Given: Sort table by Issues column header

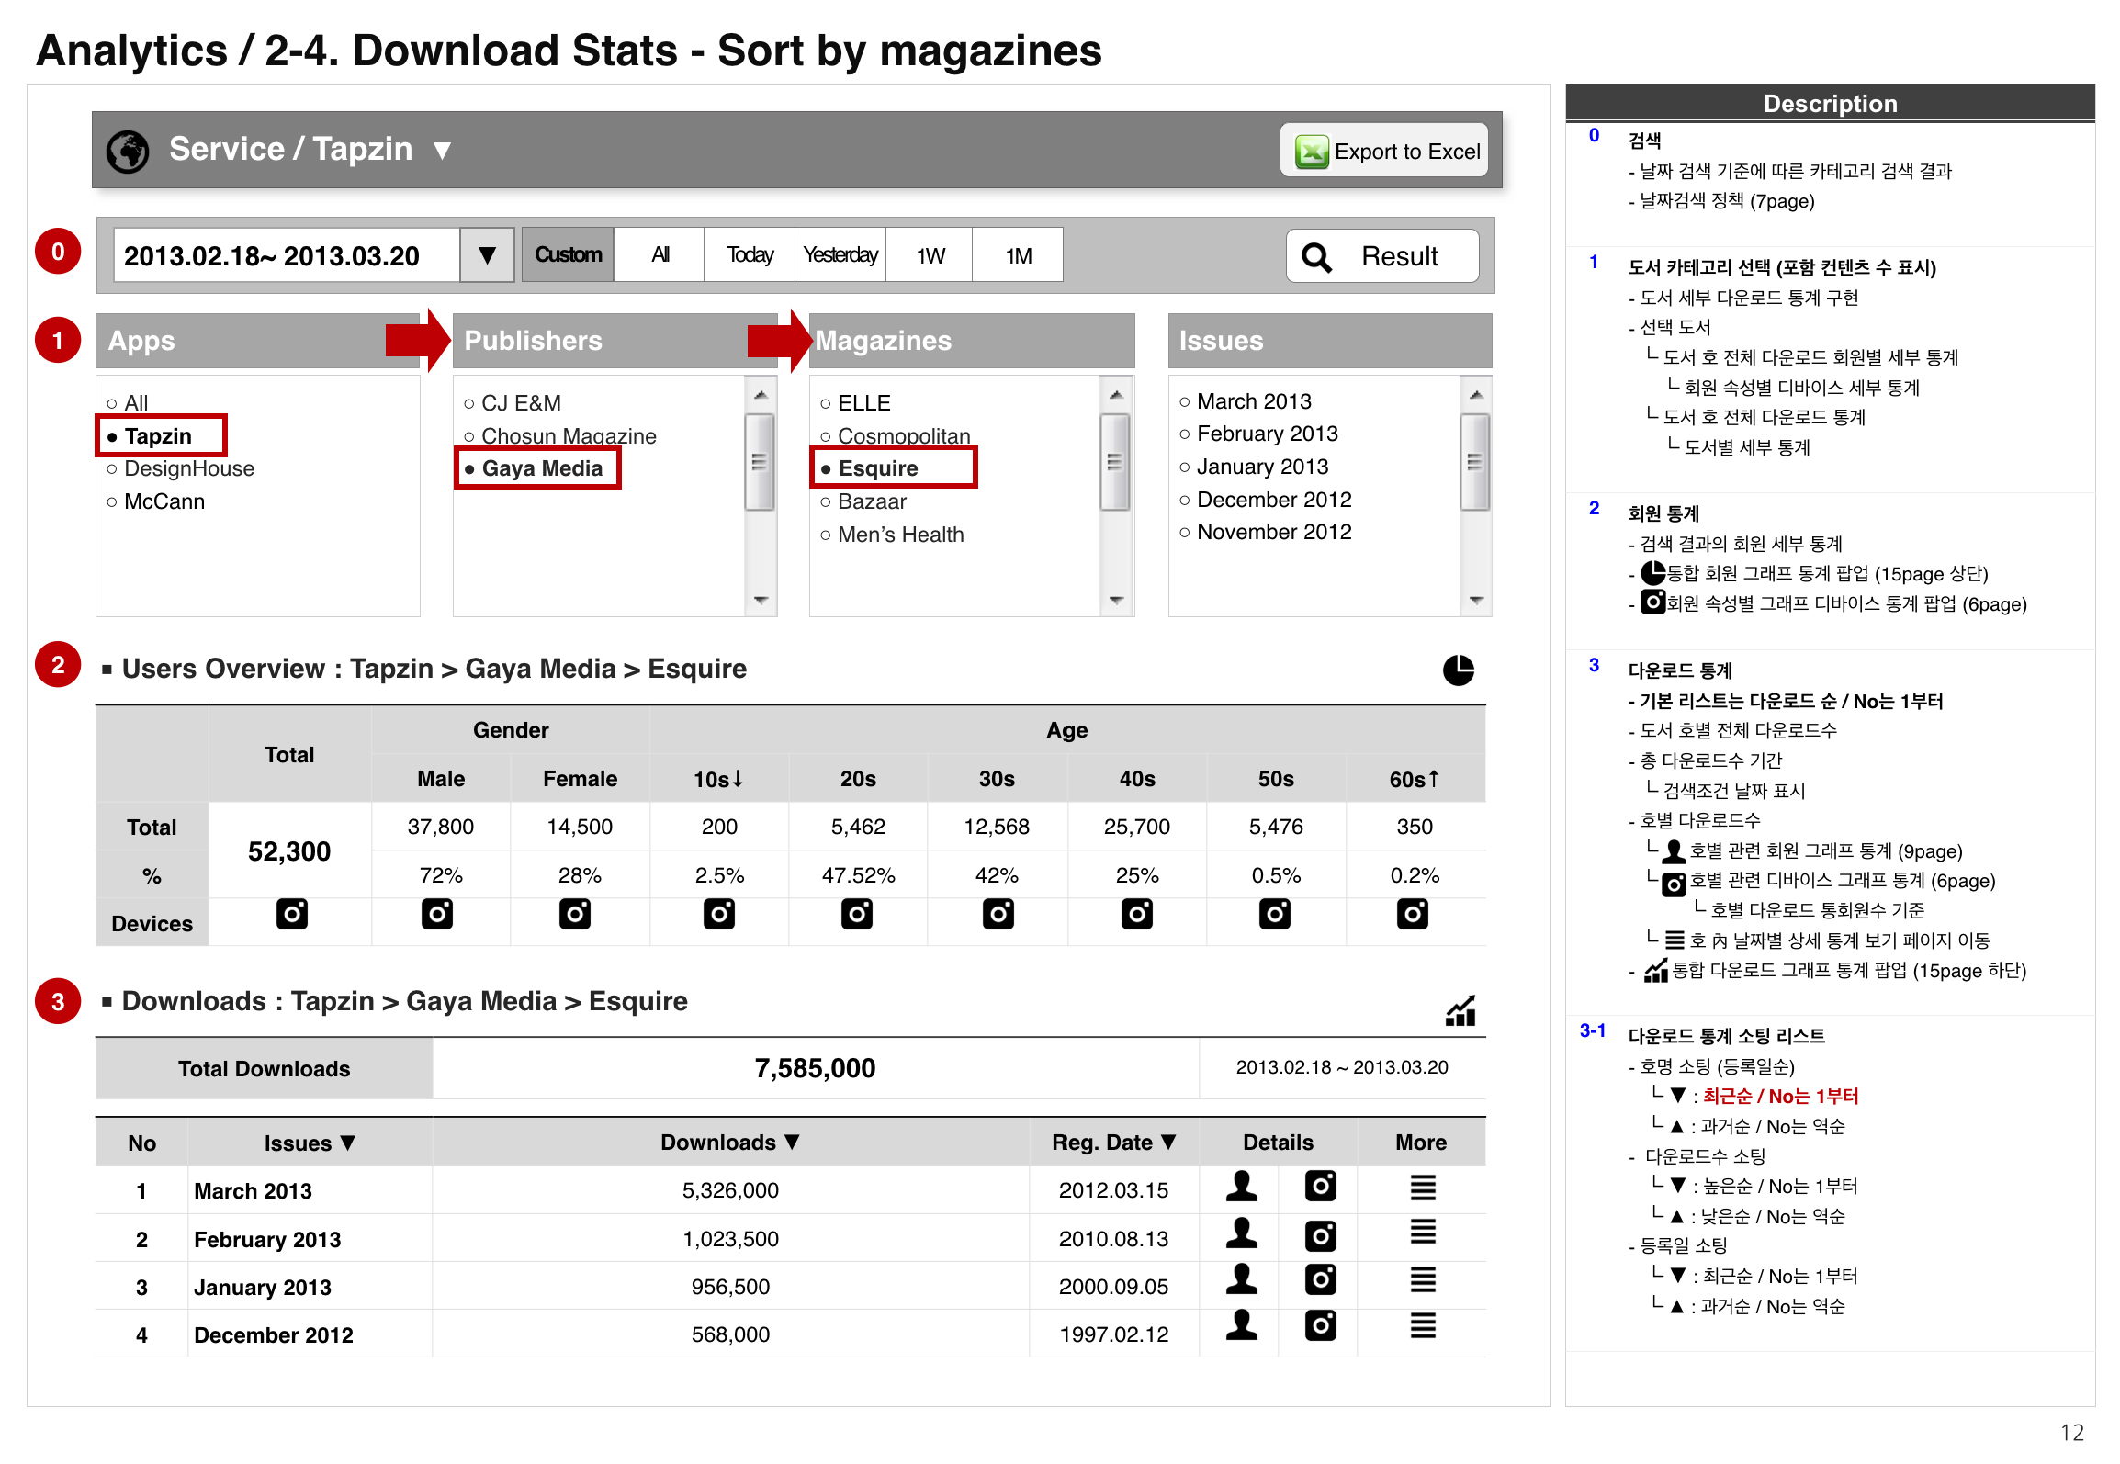Looking at the screenshot, I should click(310, 1143).
